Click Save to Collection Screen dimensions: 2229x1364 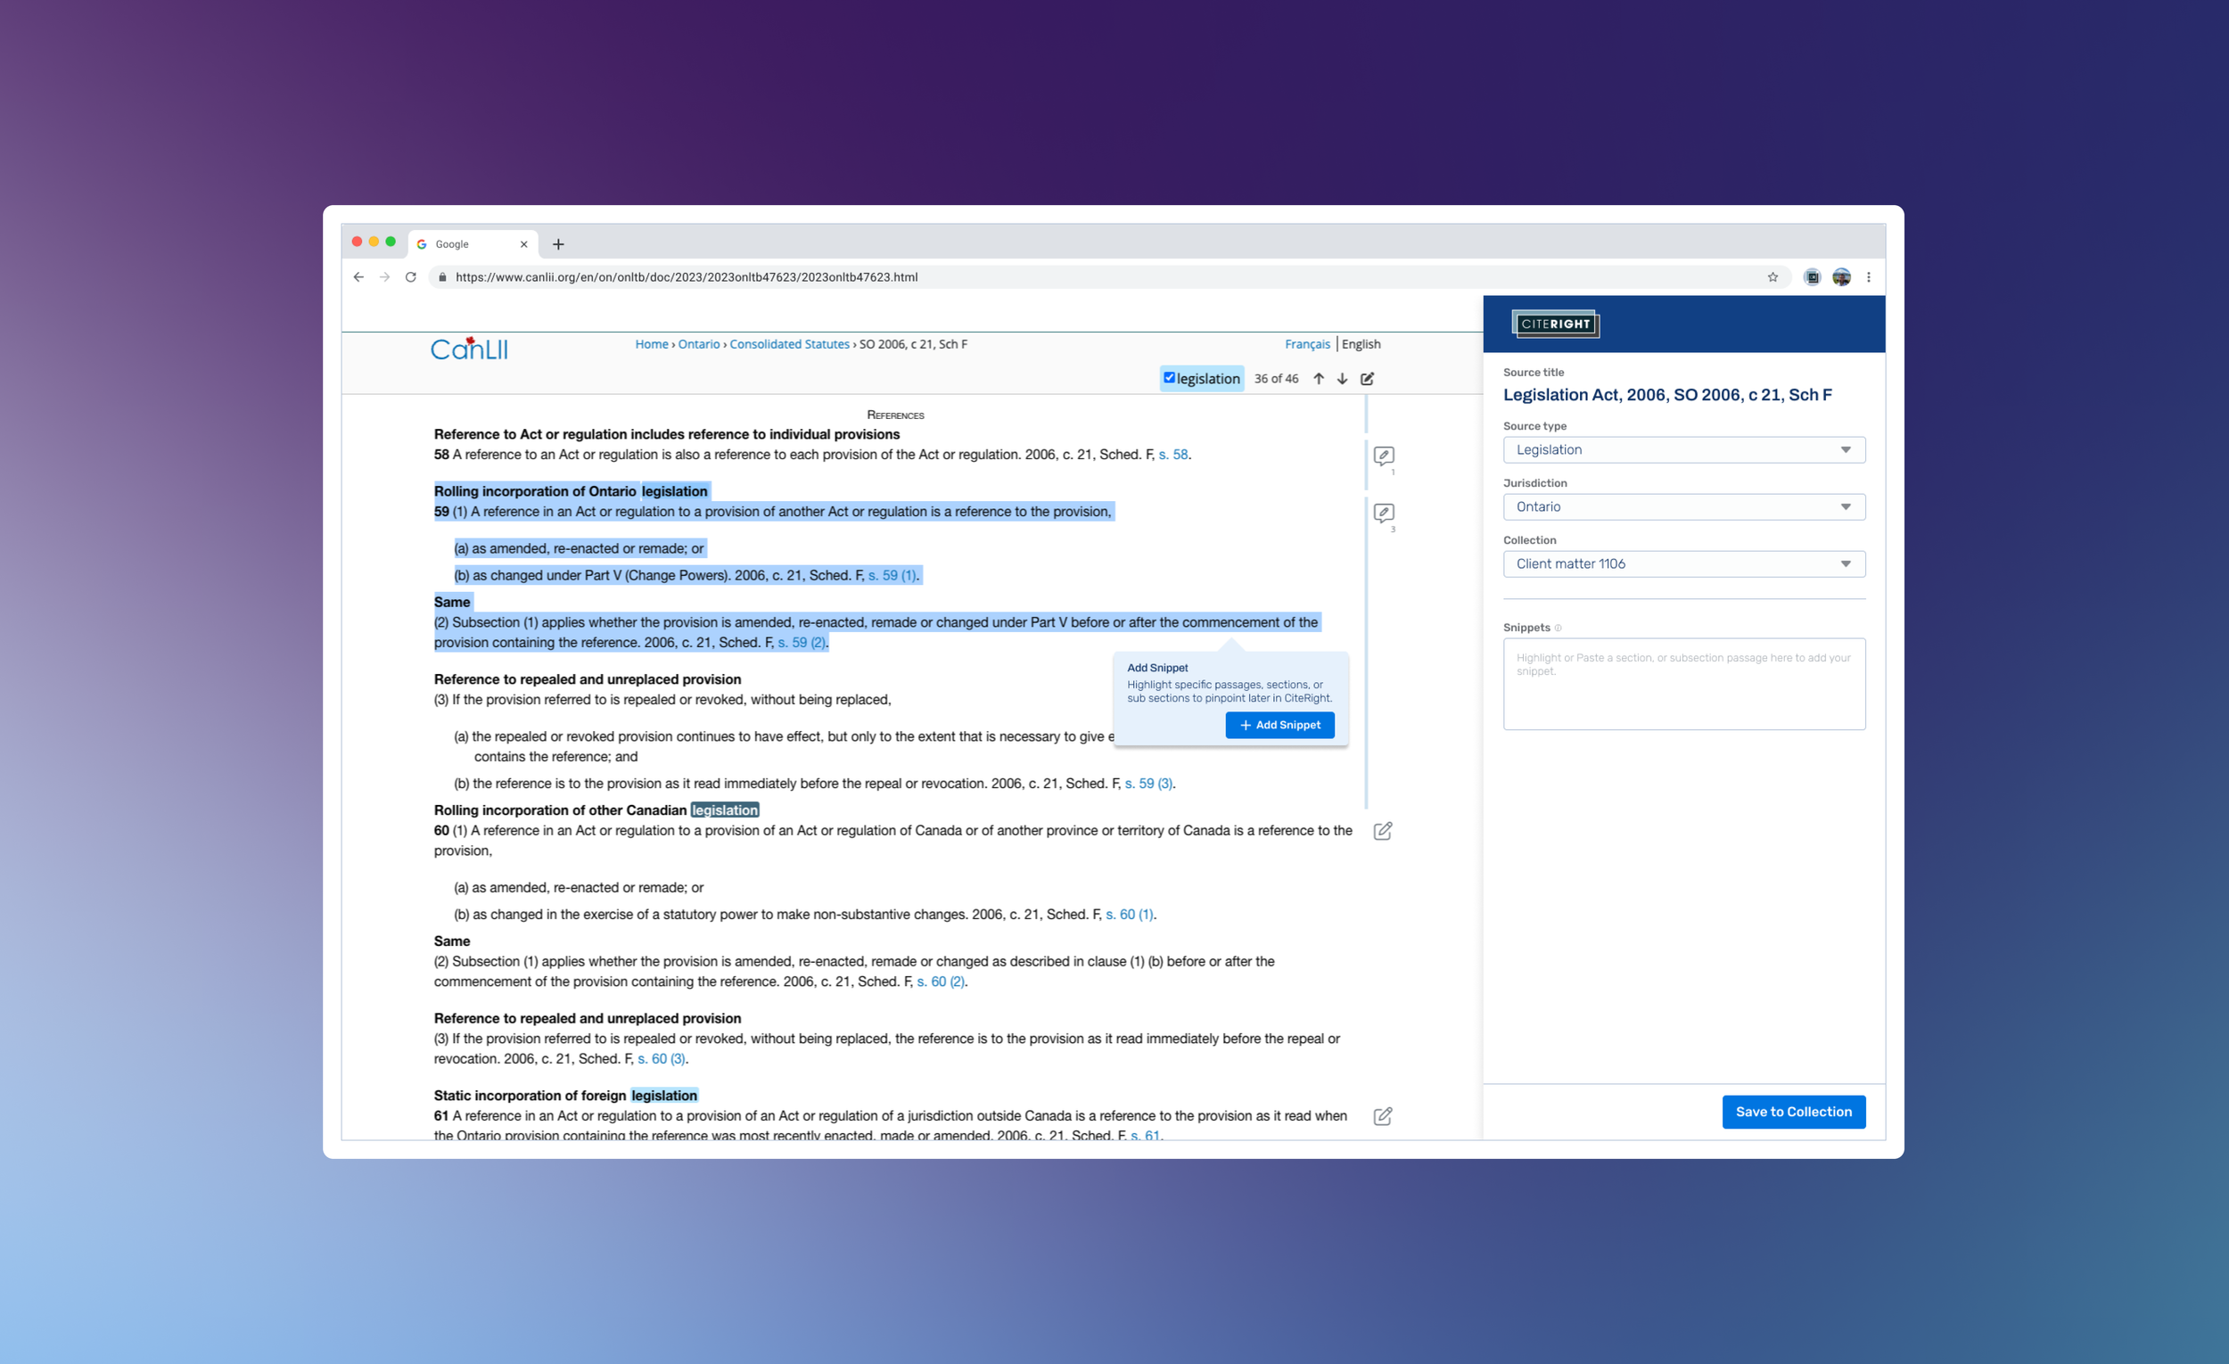click(1793, 1112)
